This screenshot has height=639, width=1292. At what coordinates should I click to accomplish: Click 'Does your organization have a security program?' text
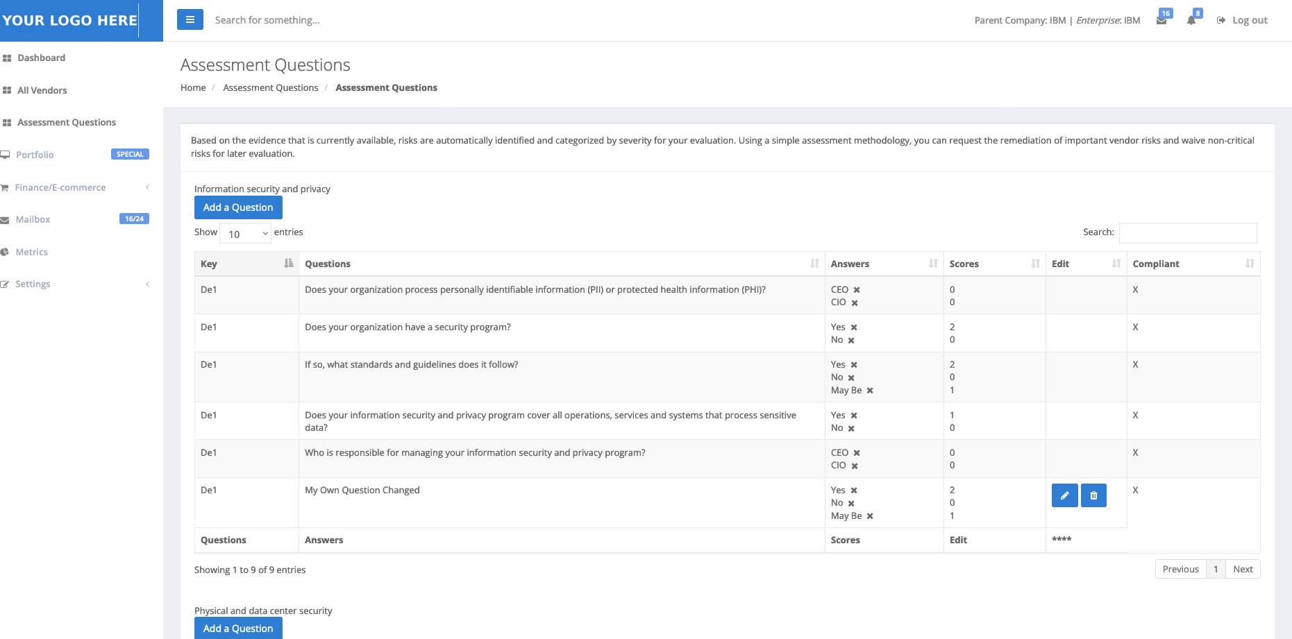pos(408,327)
